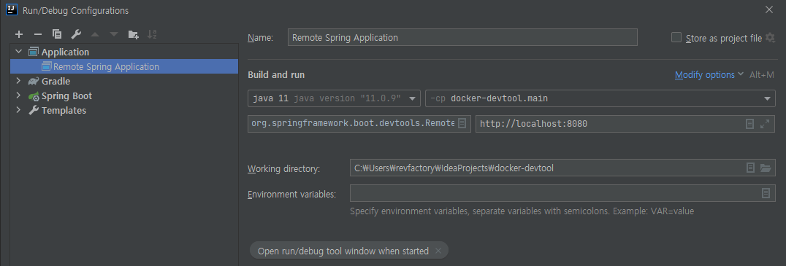Remove selected configuration with minus icon
Image resolution: width=786 pixels, height=266 pixels.
click(x=37, y=34)
